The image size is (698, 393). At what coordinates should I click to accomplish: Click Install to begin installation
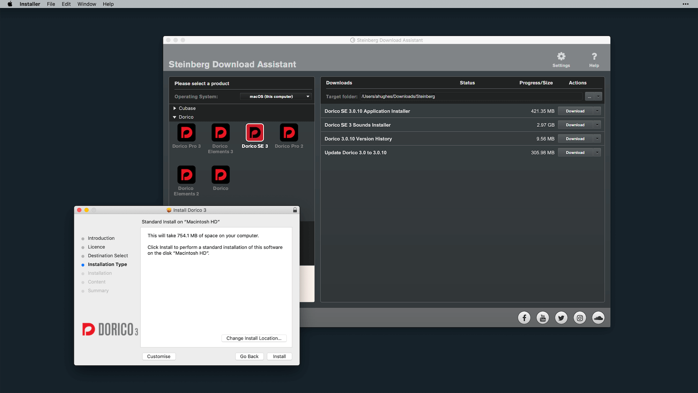(x=279, y=356)
